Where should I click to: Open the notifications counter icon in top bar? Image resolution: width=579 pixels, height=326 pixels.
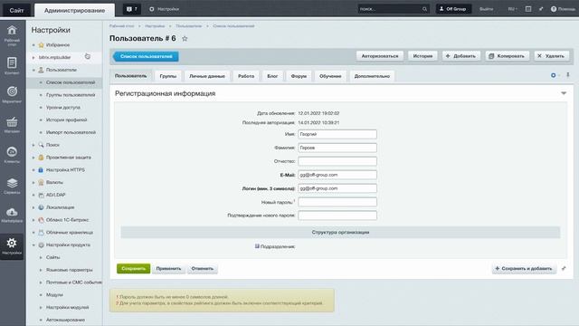(x=131, y=9)
